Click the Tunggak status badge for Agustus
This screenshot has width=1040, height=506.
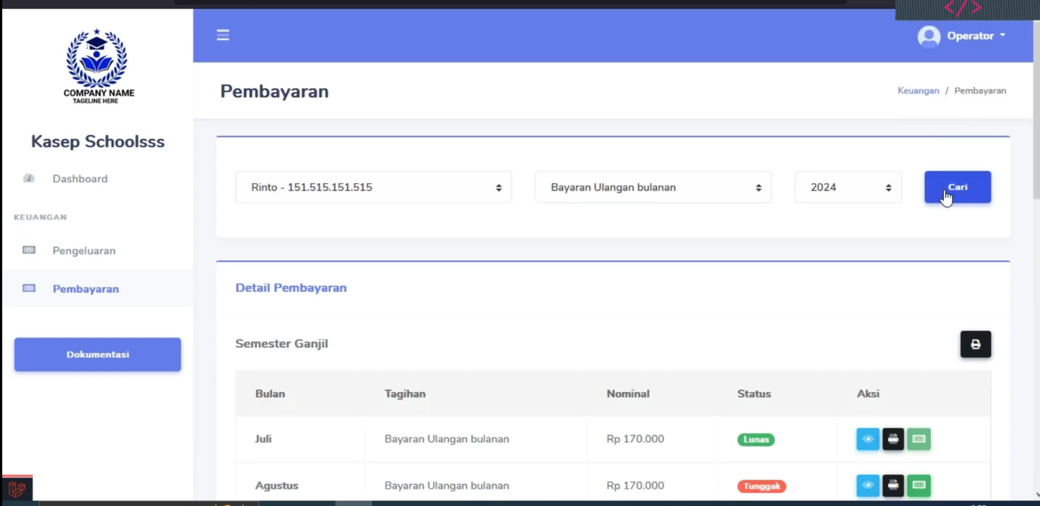click(761, 486)
